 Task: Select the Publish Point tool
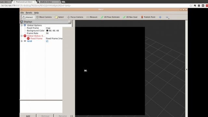148,17
